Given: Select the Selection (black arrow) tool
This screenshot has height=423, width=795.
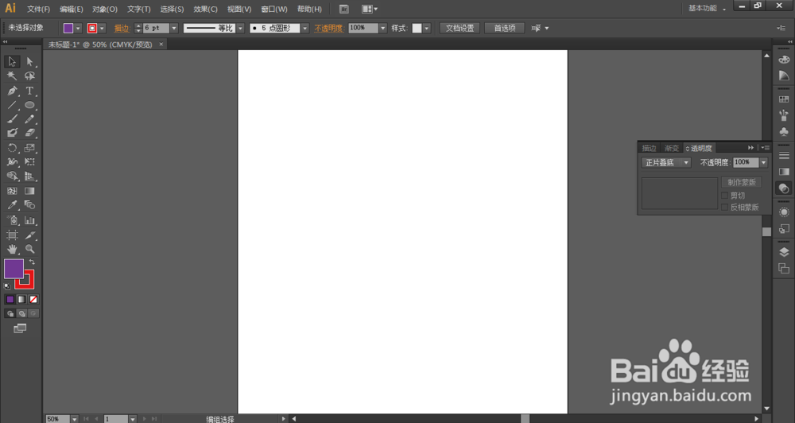Looking at the screenshot, I should (12, 61).
